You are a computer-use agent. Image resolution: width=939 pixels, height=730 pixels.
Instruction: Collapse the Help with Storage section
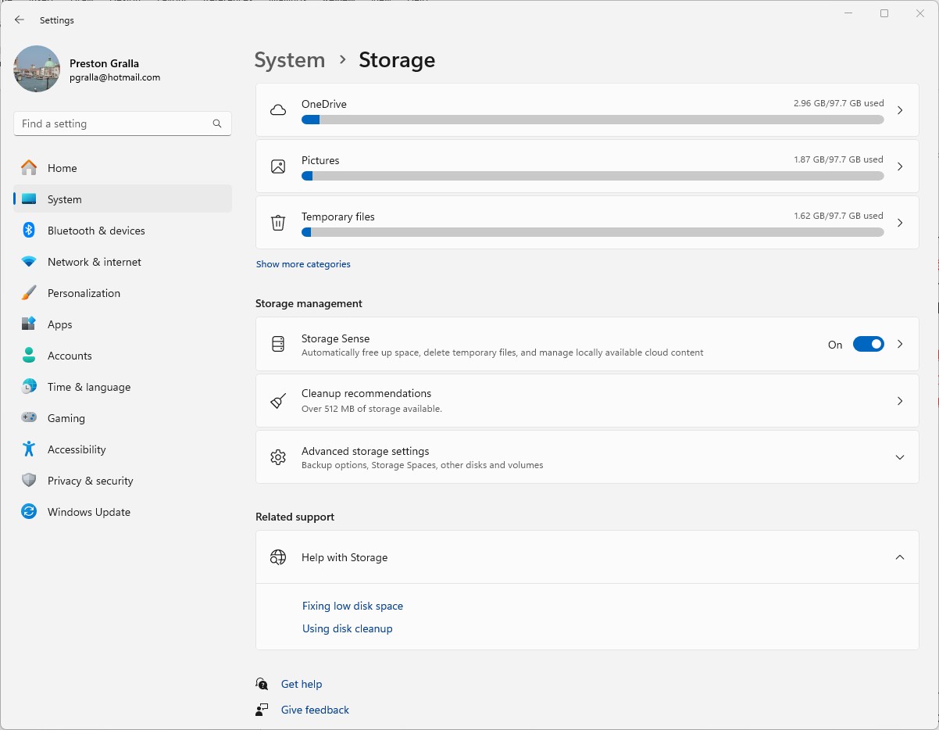click(x=900, y=557)
